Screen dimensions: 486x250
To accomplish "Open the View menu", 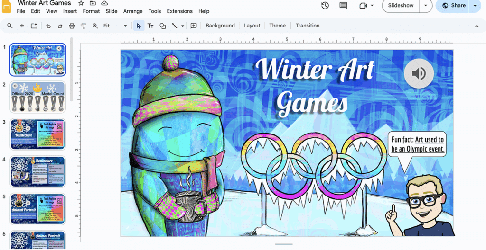I will pos(51,11).
